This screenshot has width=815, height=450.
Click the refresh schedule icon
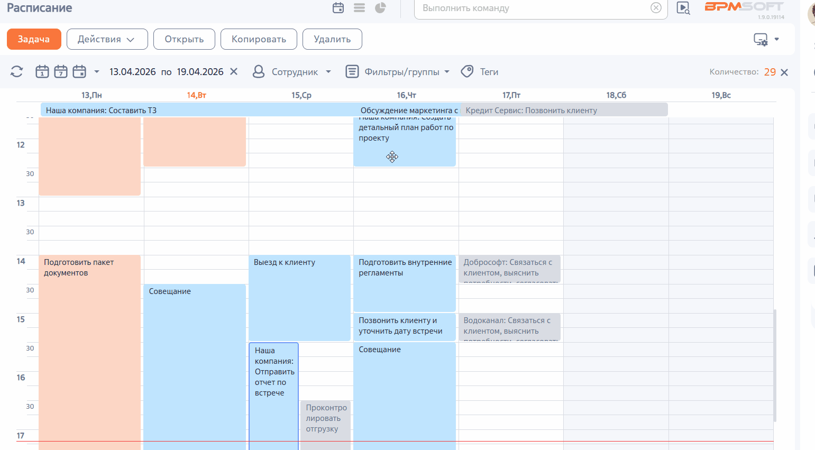tap(17, 71)
